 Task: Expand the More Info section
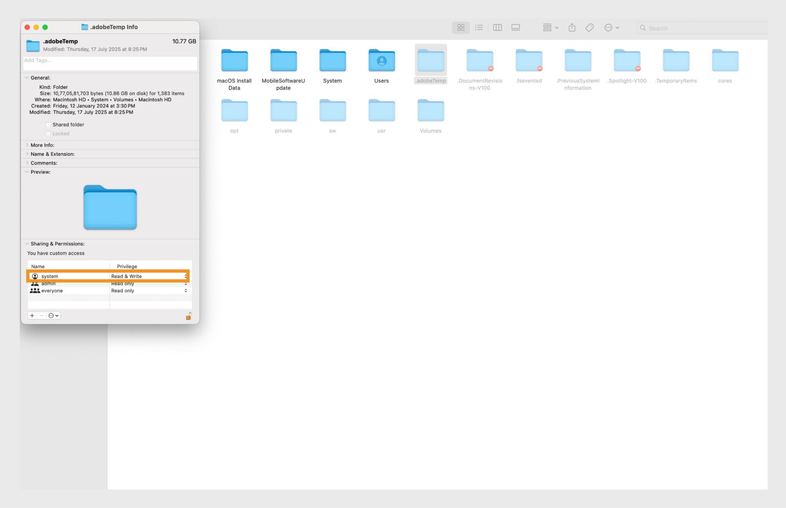[27, 145]
